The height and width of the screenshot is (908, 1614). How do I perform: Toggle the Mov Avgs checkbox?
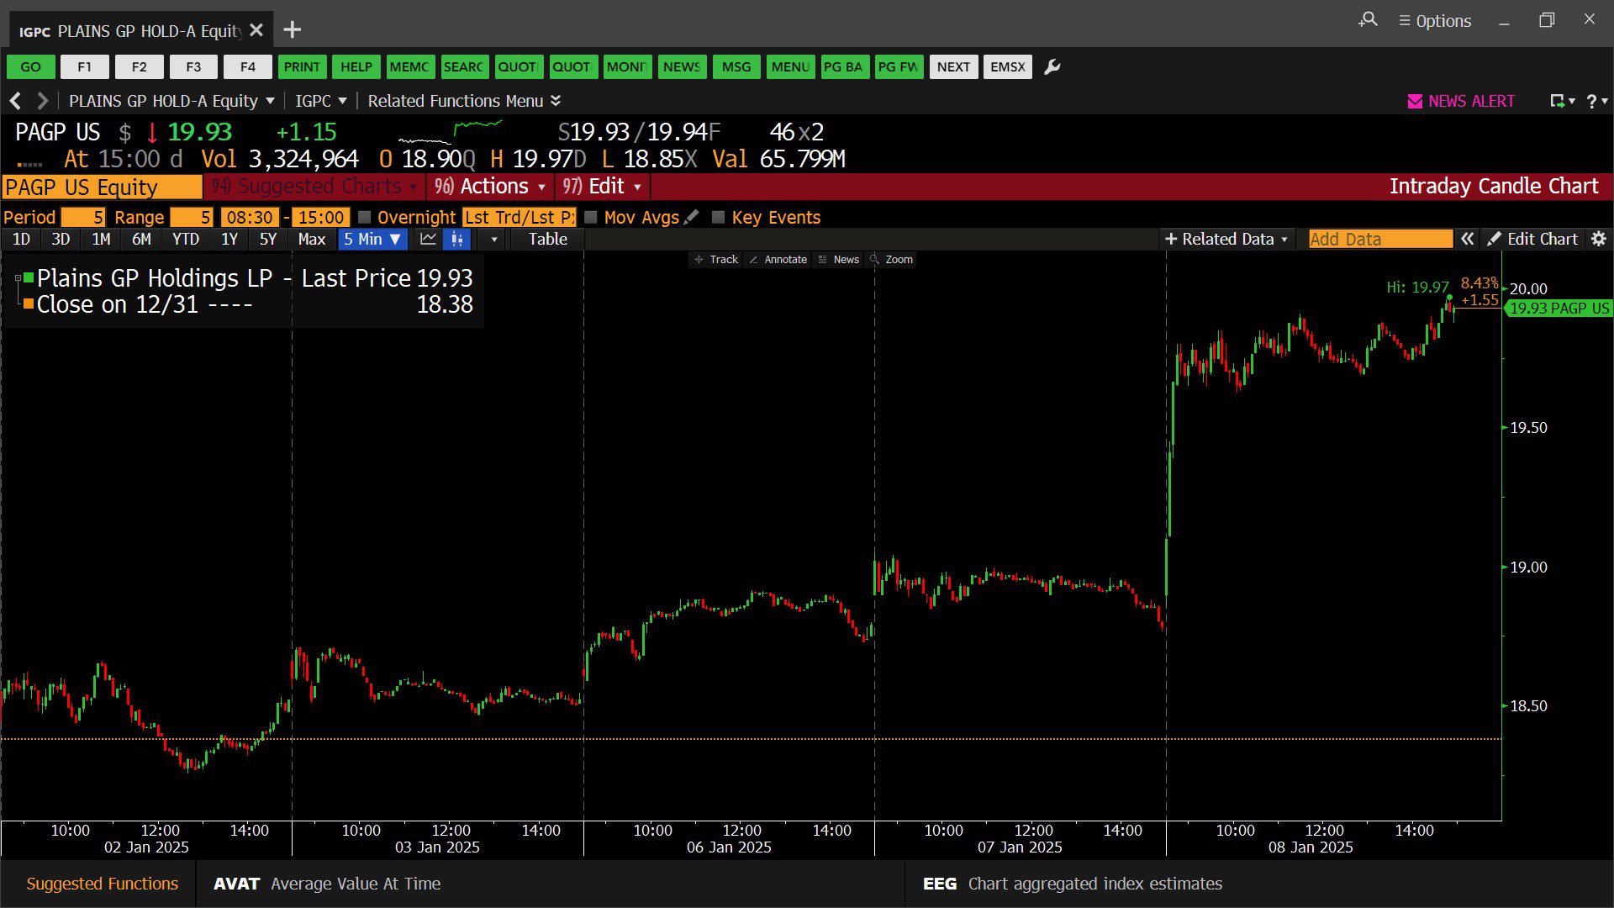point(591,218)
